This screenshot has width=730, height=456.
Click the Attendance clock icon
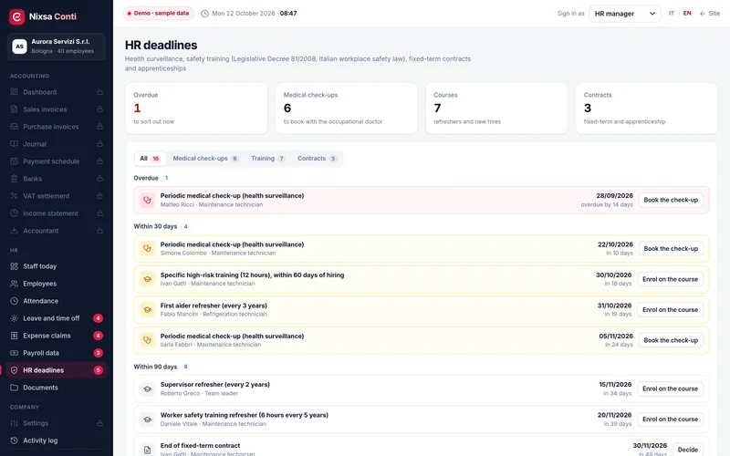click(14, 301)
